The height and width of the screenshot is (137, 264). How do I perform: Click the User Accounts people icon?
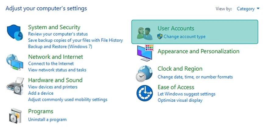tap(144, 33)
